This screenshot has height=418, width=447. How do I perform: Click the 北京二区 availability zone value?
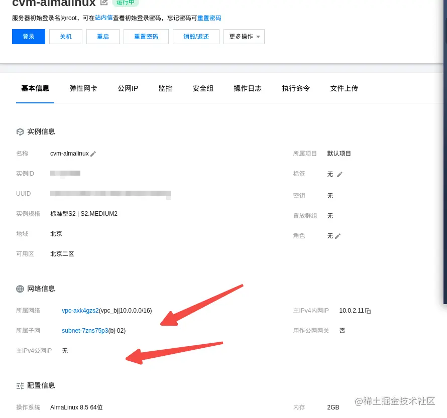click(62, 254)
